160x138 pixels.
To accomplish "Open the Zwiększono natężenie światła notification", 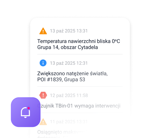I will (x=72, y=74).
